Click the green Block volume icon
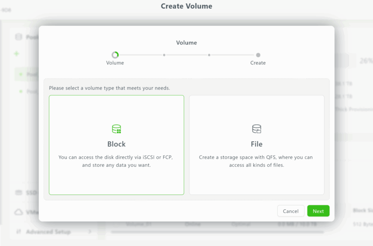Viewport: 373px width, 246px height. (116, 129)
